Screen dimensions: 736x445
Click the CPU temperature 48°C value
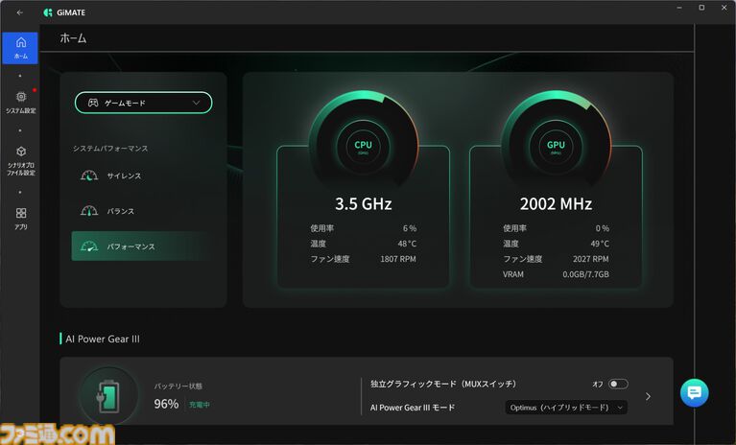407,244
